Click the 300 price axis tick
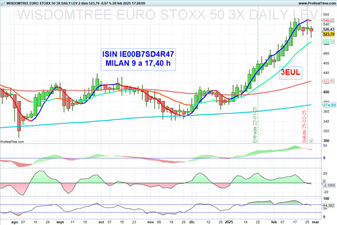This screenshot has height=225, width=337. coord(326,141)
